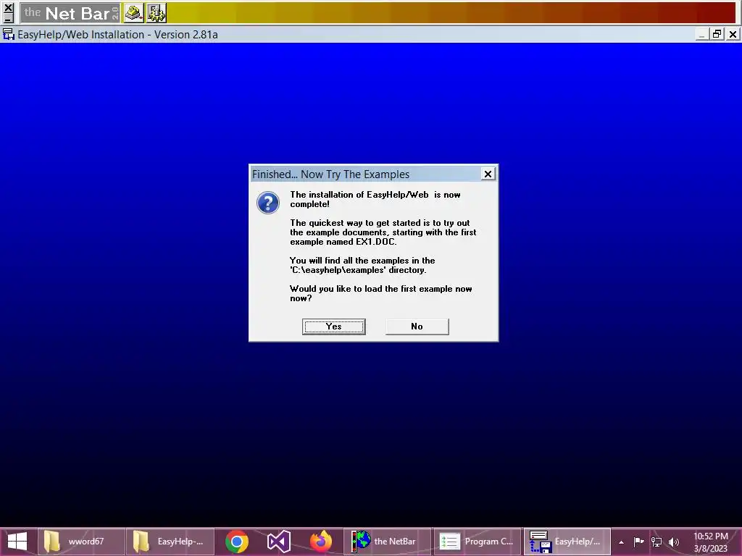The height and width of the screenshot is (556, 742).
Task: Minimize the Net Bar strip
Action: click(8, 19)
